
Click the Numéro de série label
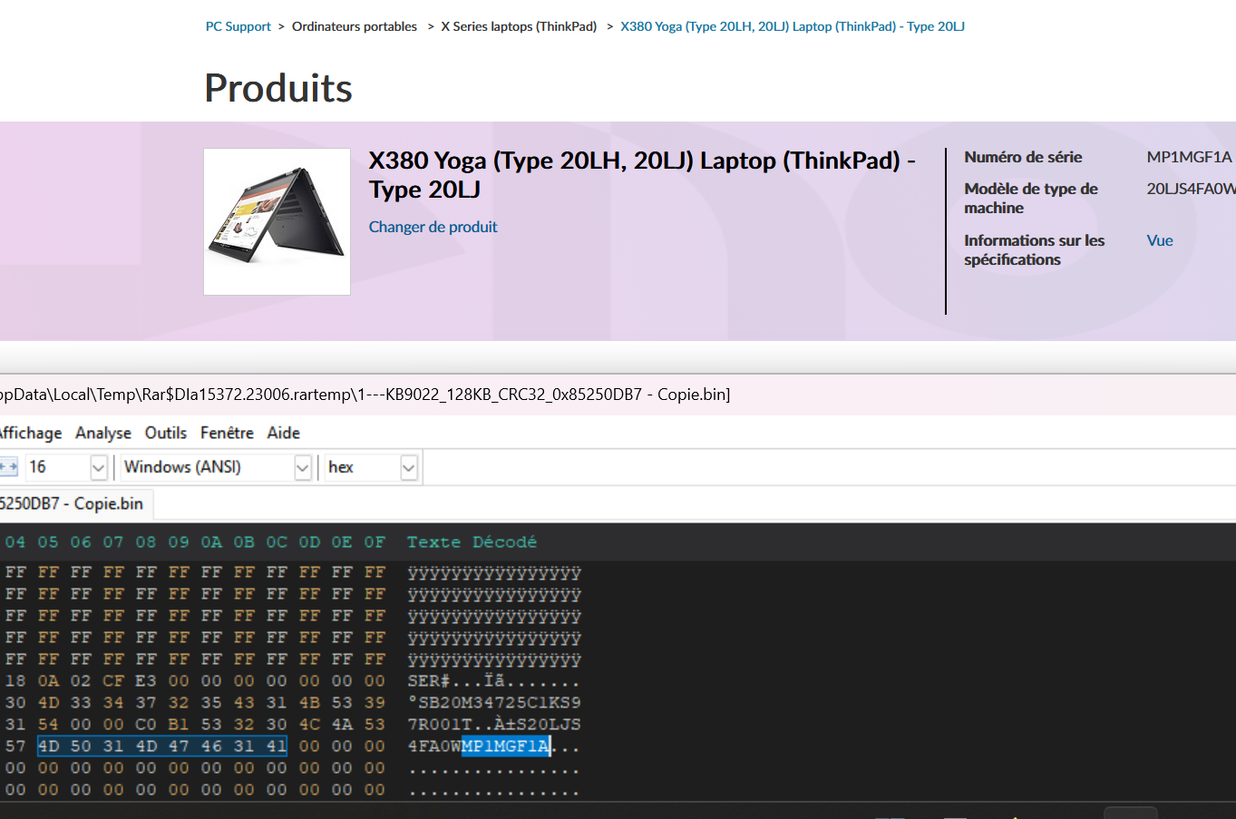tap(1023, 157)
